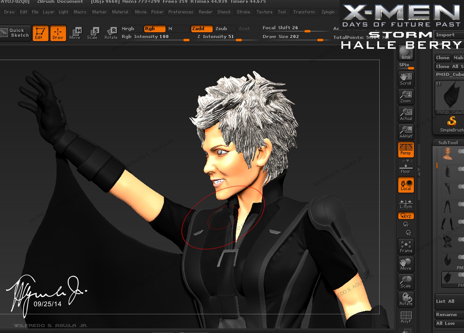Click the Clone All button
The height and width of the screenshot is (333, 464).
point(449,66)
